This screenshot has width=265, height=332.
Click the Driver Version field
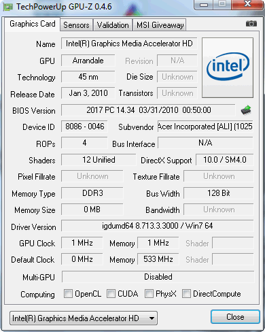click(x=158, y=226)
